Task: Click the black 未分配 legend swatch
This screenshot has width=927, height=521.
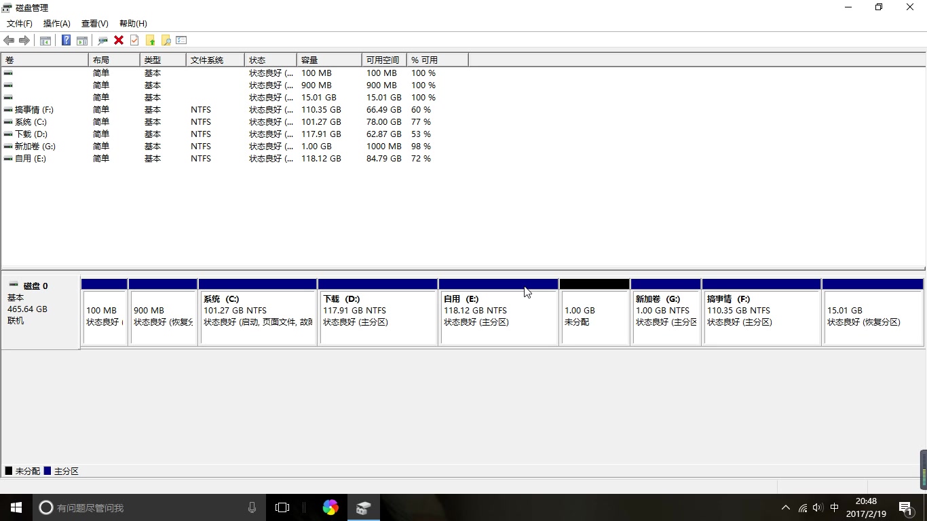Action: click(x=9, y=471)
